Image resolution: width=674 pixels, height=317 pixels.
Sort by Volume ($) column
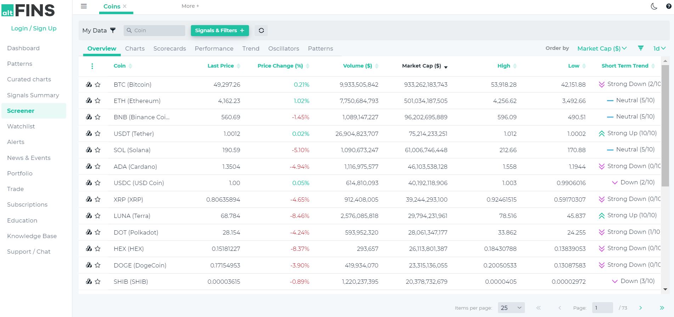pos(361,66)
